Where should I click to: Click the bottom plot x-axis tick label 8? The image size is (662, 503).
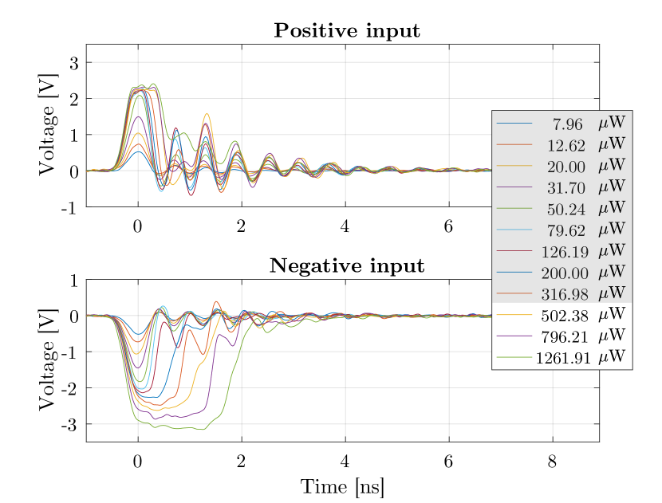pos(552,462)
